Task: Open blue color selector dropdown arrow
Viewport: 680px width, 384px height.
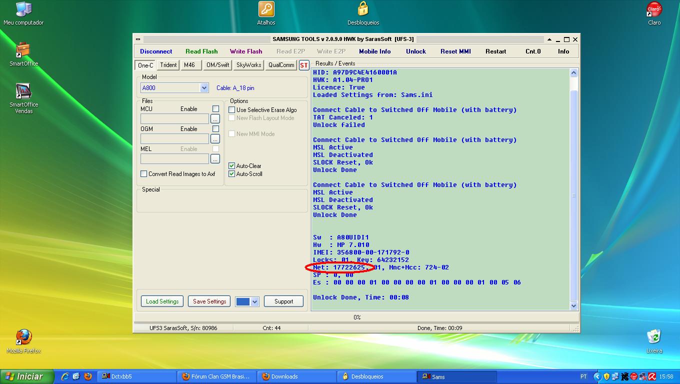Action: pyautogui.click(x=254, y=301)
